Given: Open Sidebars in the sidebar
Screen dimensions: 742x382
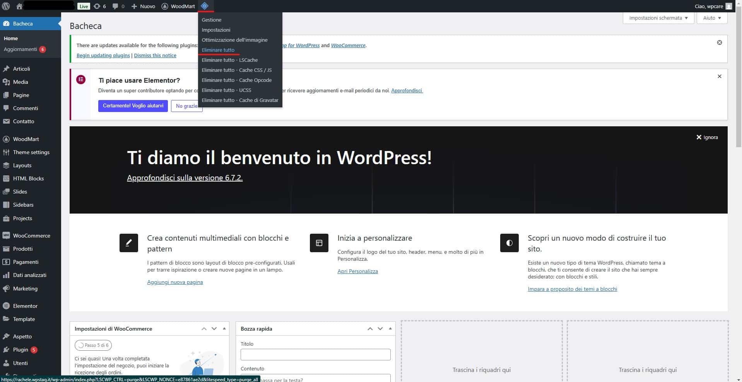Looking at the screenshot, I should pos(31,205).
